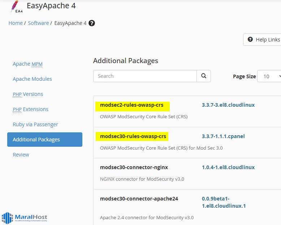Click the modsec30-connector-nginx package name
The width and height of the screenshot is (281, 225).
click(134, 167)
